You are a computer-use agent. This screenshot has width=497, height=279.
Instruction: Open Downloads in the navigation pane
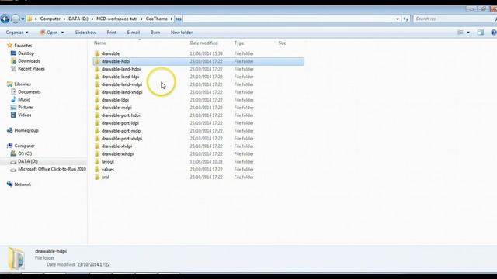point(29,61)
